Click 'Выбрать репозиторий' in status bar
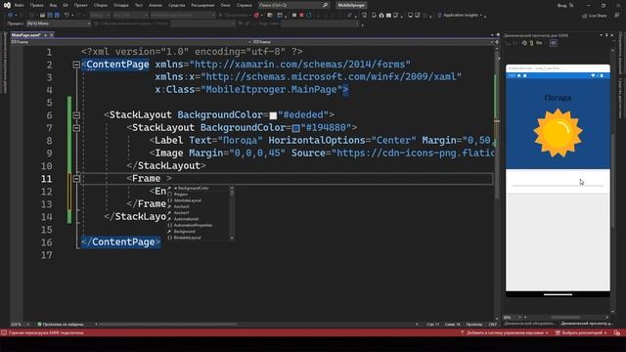 [581, 332]
